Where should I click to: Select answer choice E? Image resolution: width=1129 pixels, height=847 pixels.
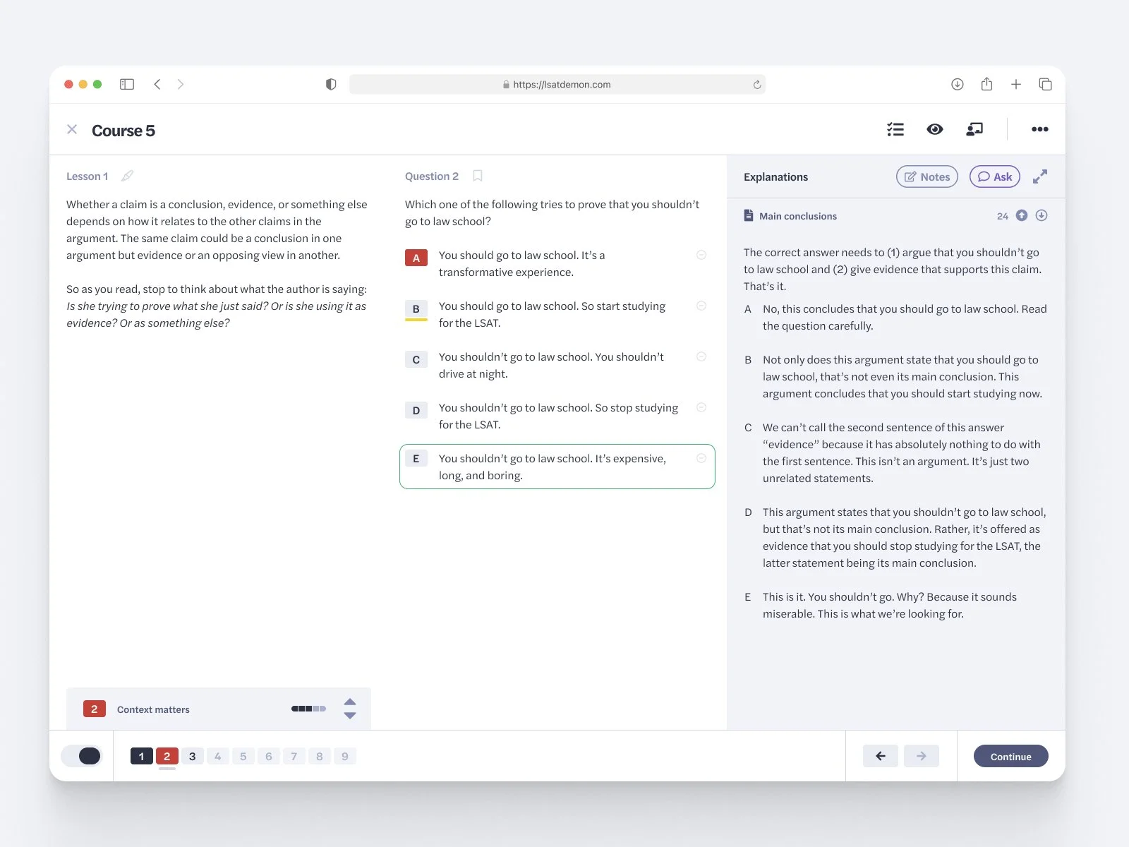416,458
